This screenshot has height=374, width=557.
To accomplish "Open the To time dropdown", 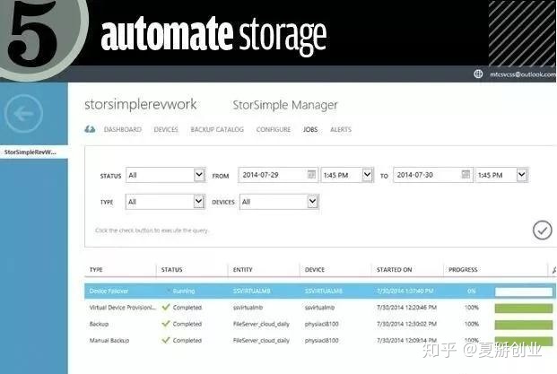I will coord(518,175).
